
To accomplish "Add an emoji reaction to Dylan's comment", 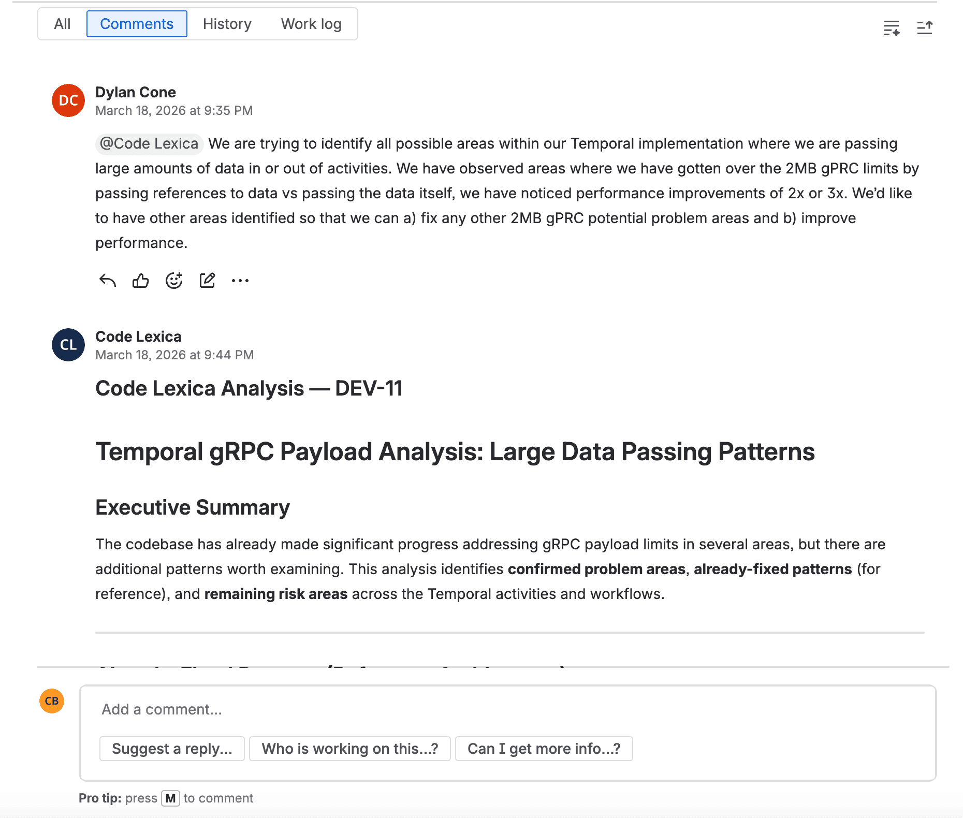I will 174,280.
